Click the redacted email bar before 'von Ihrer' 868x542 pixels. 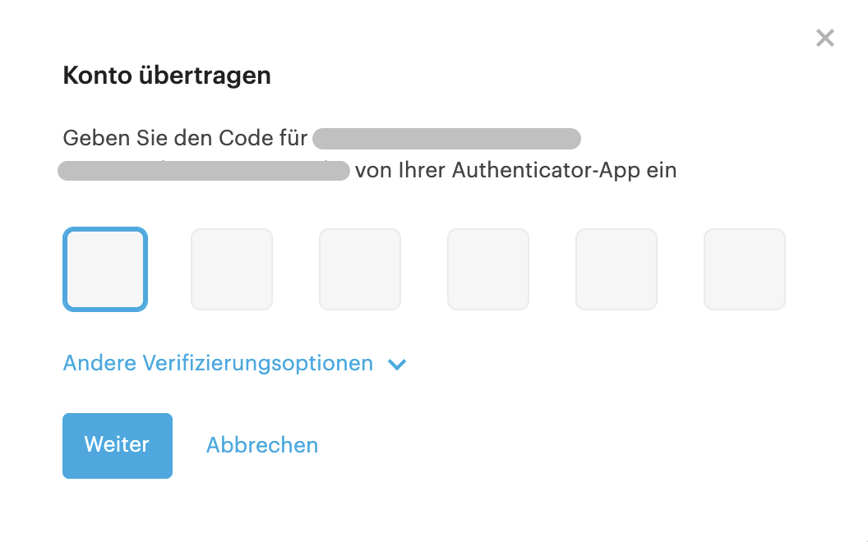click(204, 170)
